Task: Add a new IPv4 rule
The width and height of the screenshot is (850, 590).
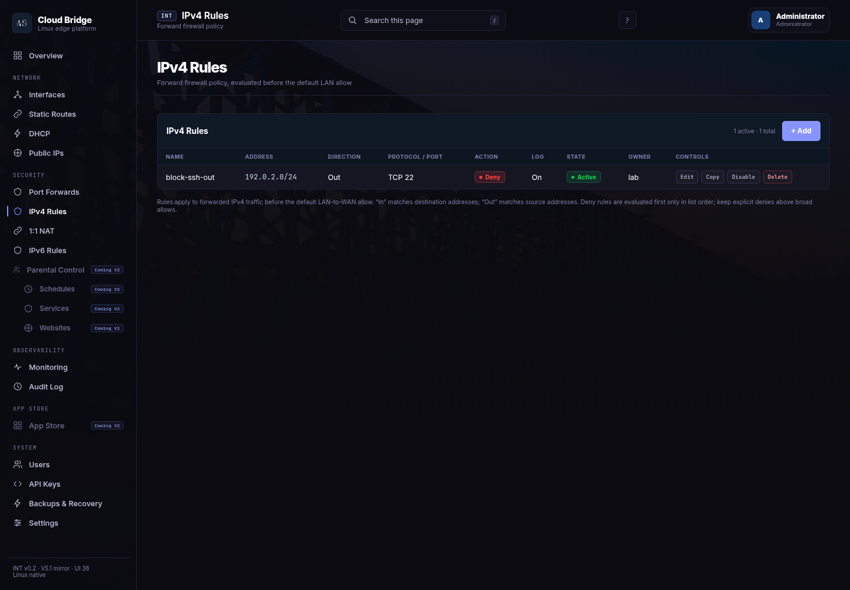Action: click(801, 131)
